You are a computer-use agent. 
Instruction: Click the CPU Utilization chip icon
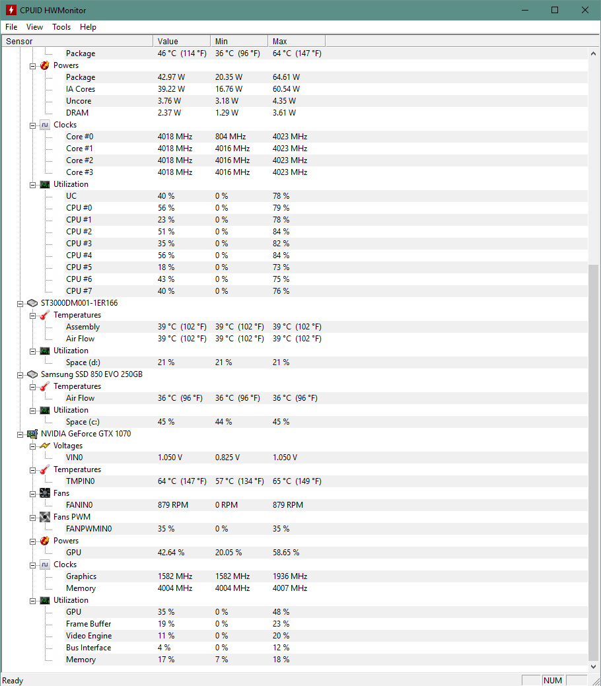tap(45, 184)
